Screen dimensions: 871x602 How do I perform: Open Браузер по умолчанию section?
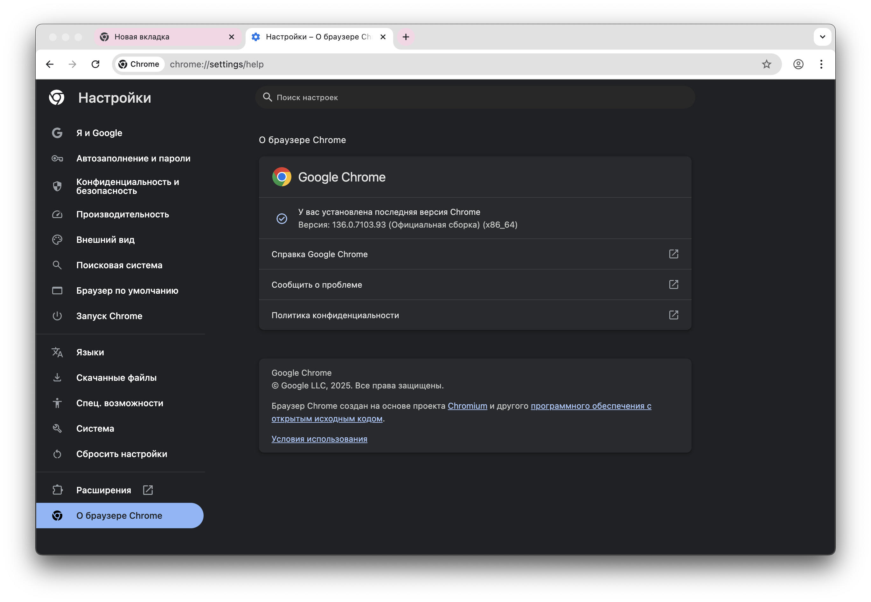(127, 291)
